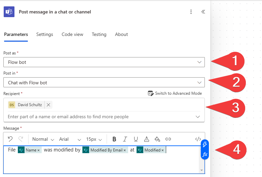Screen dimensions: 262x177
Task: Click the undo icon in message toolbar
Action: click(10, 139)
